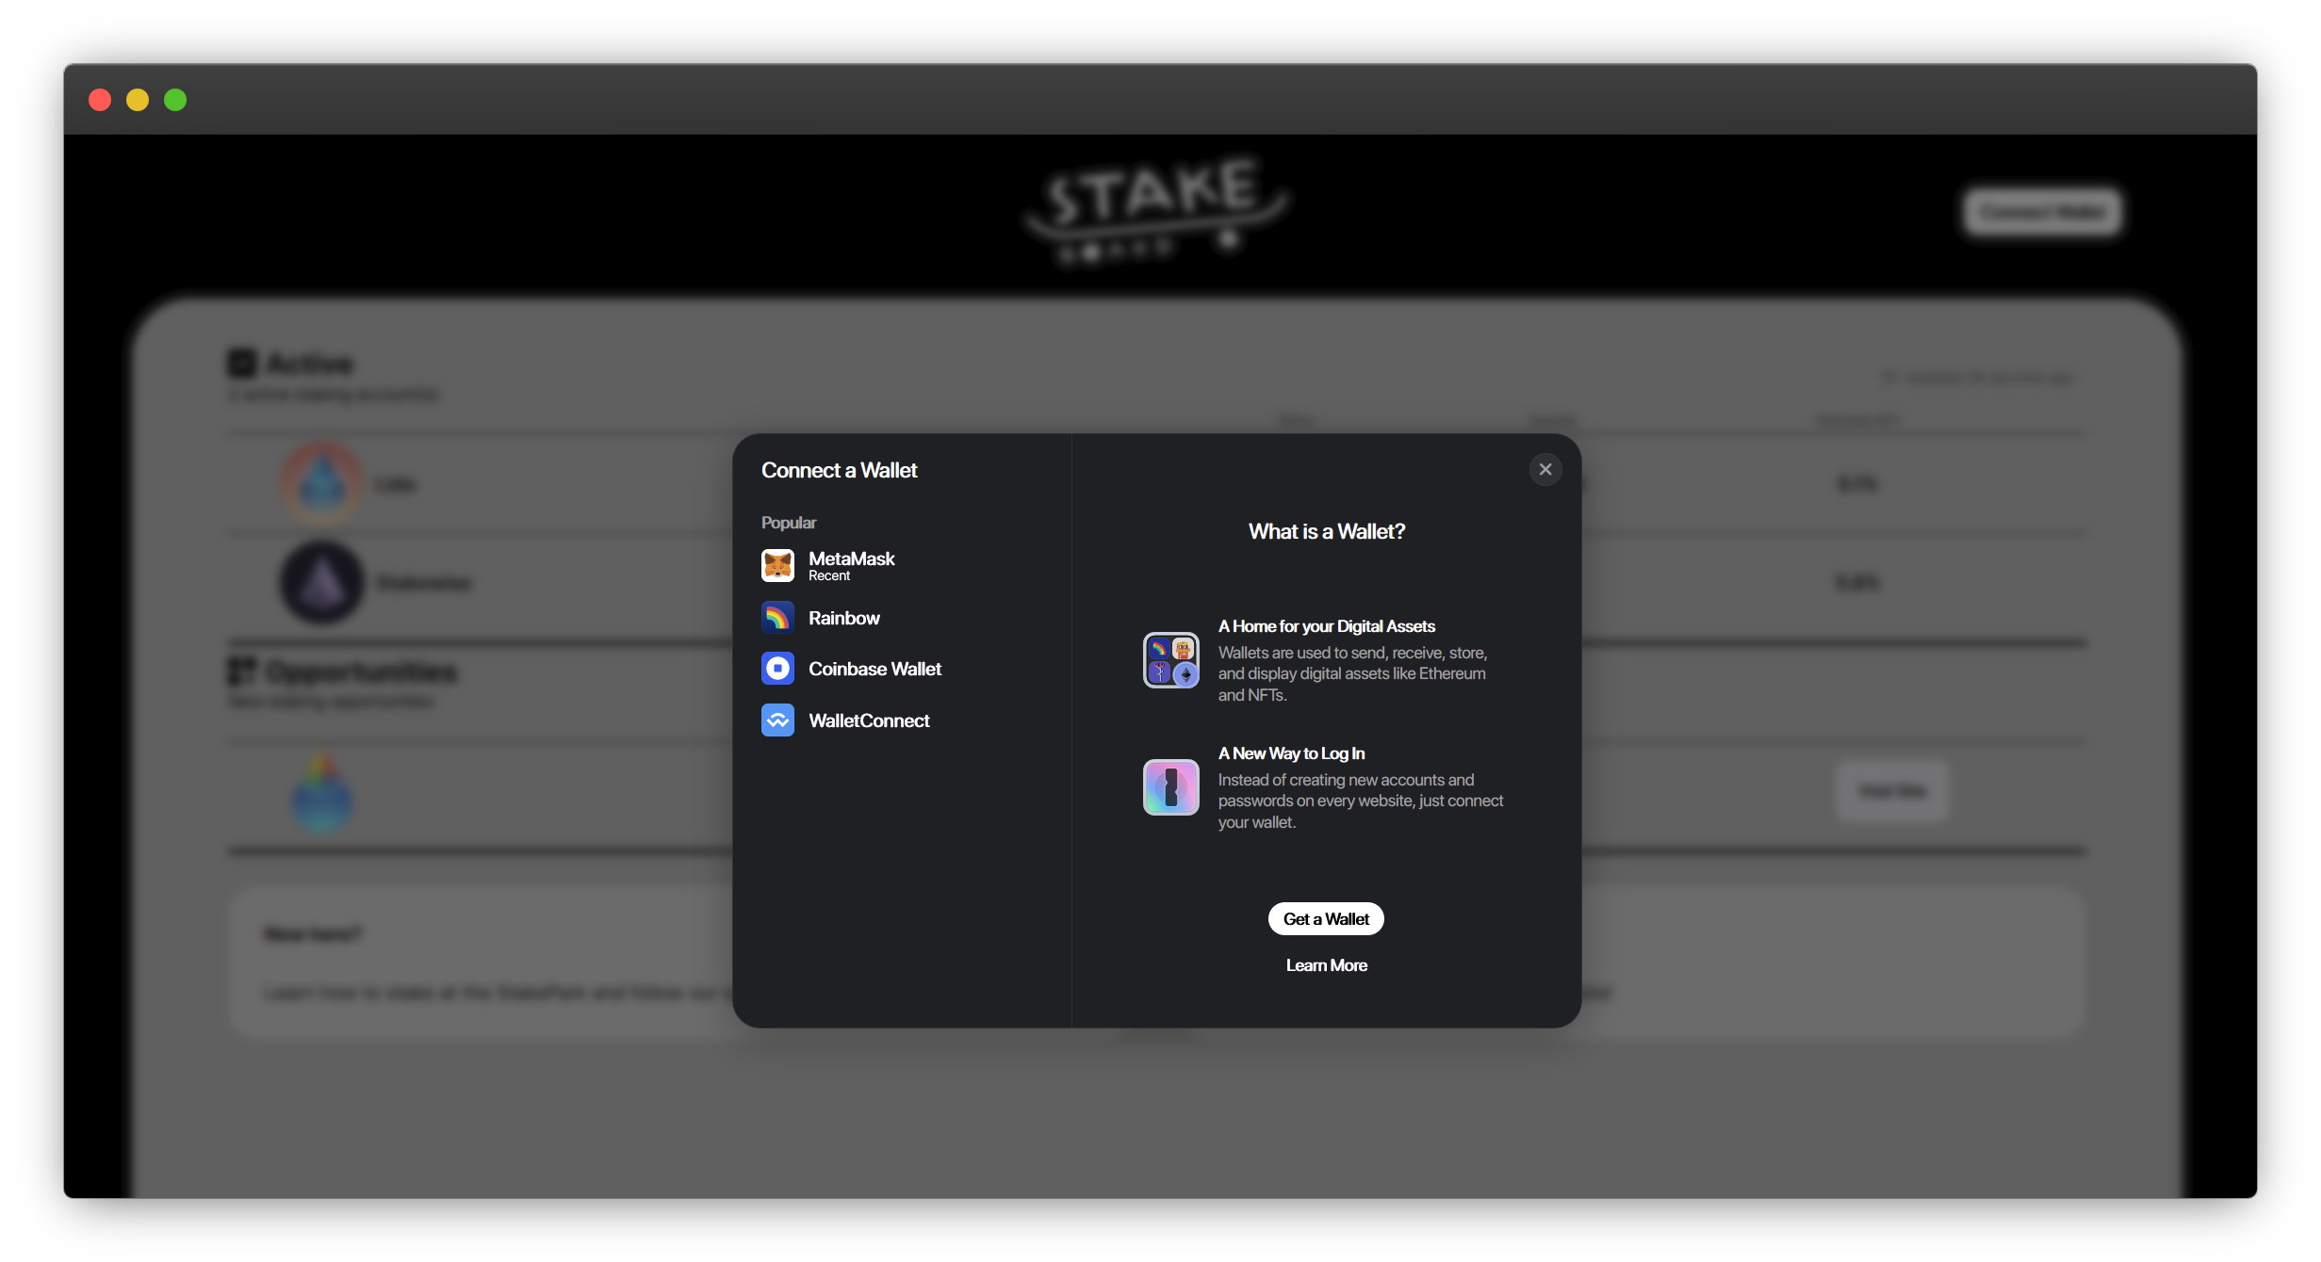This screenshot has height=1262, width=2321.
Task: Click the red close window control
Action: pyautogui.click(x=100, y=99)
